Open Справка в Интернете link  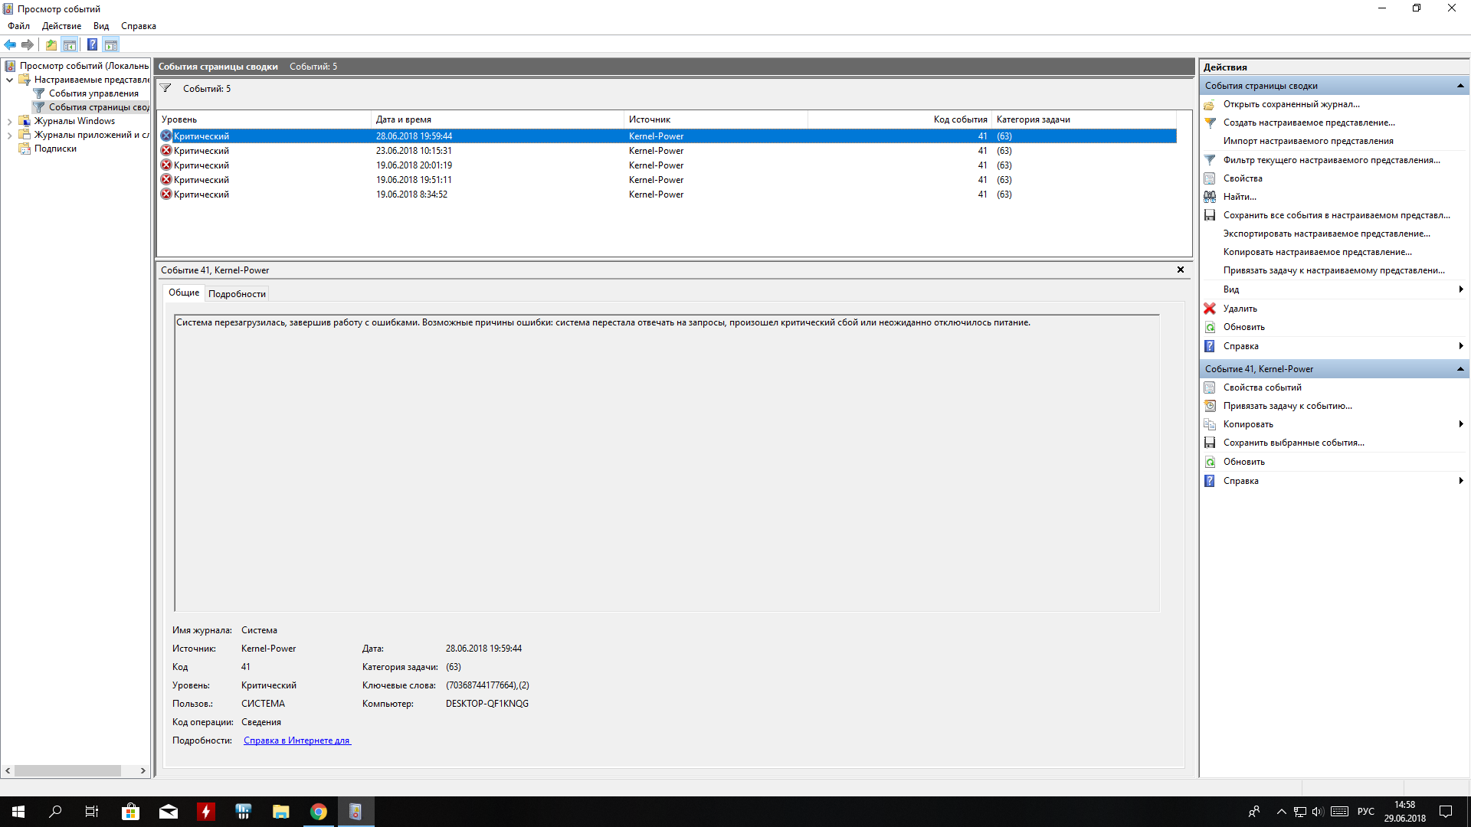pos(296,740)
